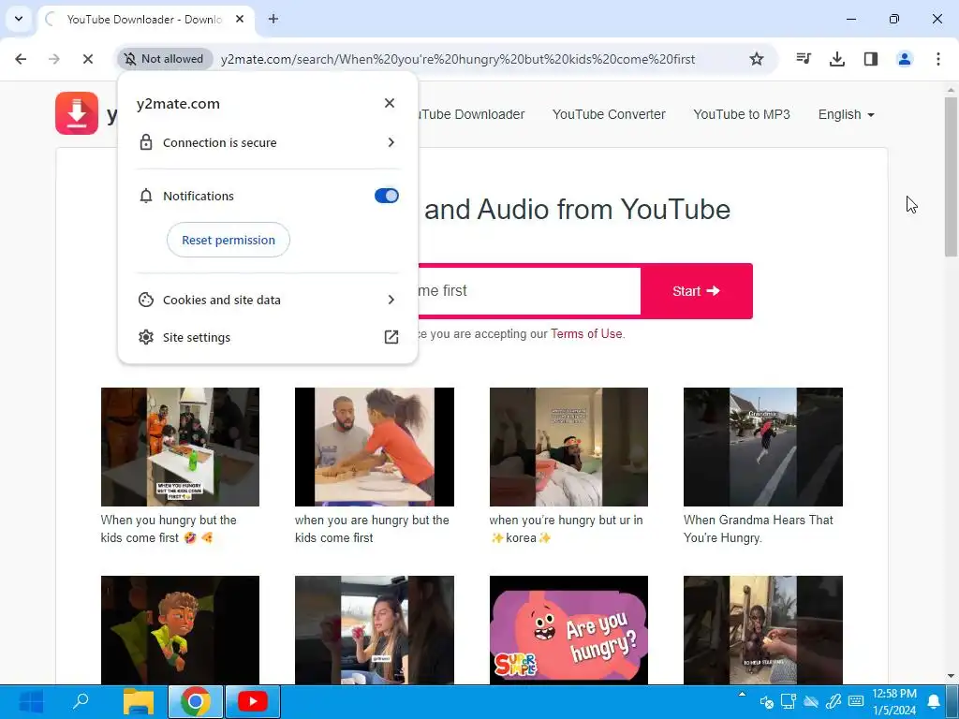Show hidden system tray icons
This screenshot has width=959, height=719.
pos(742,694)
